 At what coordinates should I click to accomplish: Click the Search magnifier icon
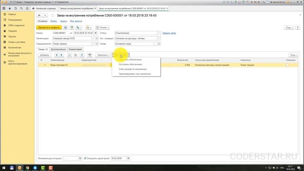pyautogui.click(x=21, y=9)
